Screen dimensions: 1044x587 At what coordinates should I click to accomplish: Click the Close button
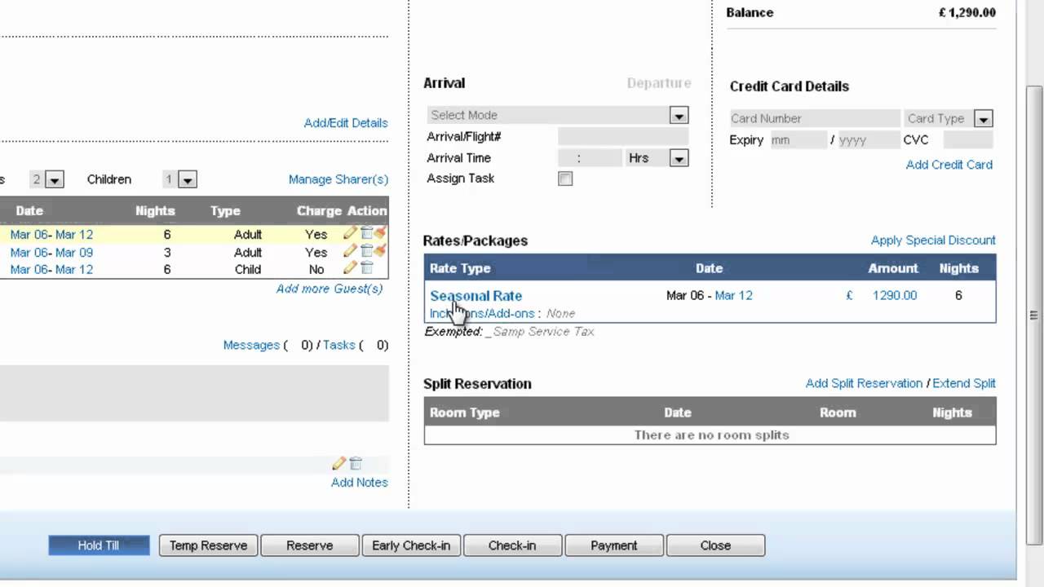(715, 545)
